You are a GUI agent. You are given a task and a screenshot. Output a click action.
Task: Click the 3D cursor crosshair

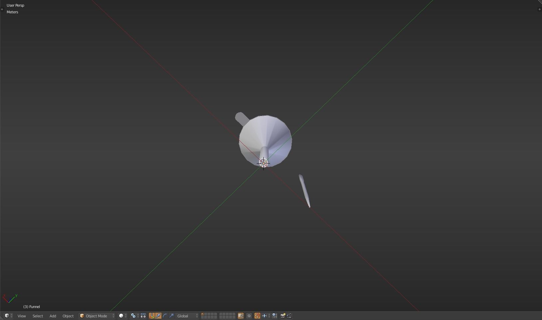(263, 163)
